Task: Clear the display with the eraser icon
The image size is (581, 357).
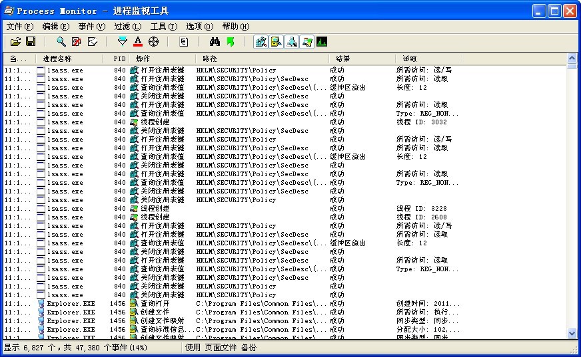Action: click(x=92, y=42)
